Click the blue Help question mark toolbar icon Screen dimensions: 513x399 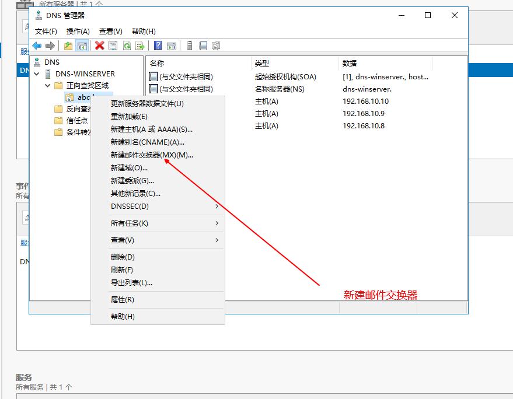tap(156, 45)
